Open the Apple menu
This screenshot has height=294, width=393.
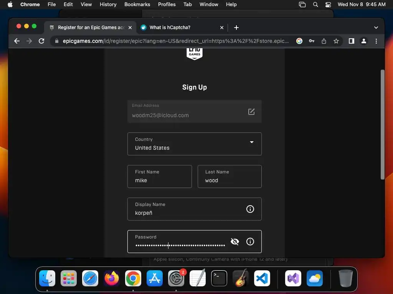pos(10,5)
